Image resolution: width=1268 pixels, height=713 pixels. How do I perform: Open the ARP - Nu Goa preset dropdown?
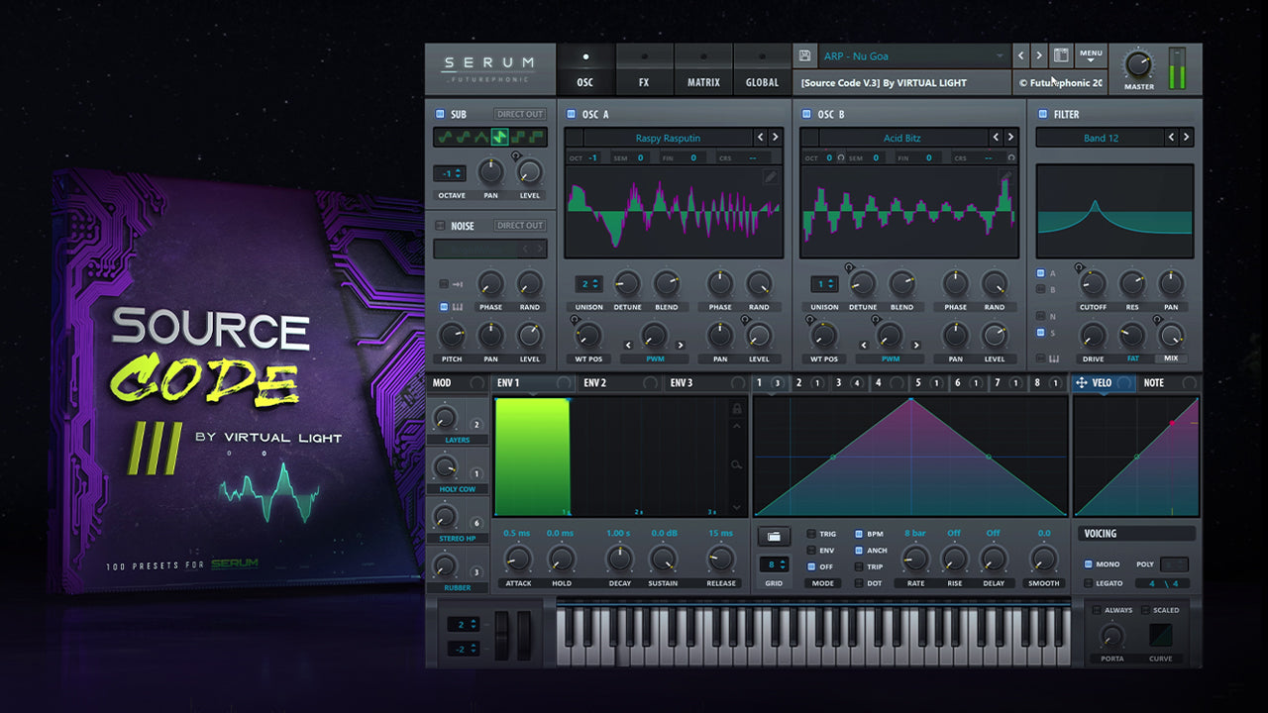pos(913,56)
